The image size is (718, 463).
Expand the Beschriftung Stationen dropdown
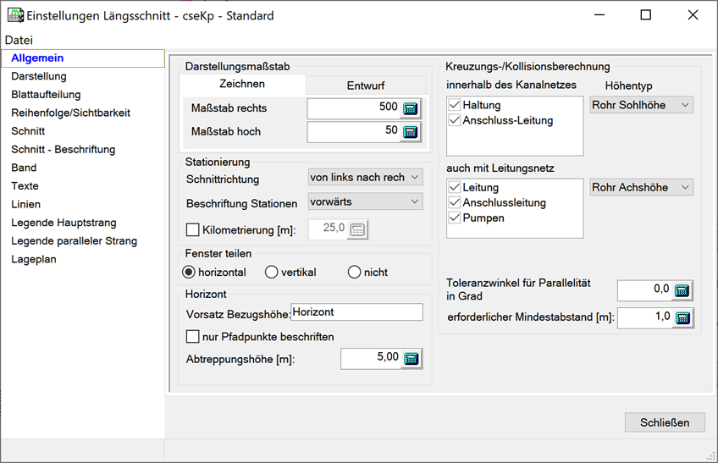coord(365,202)
